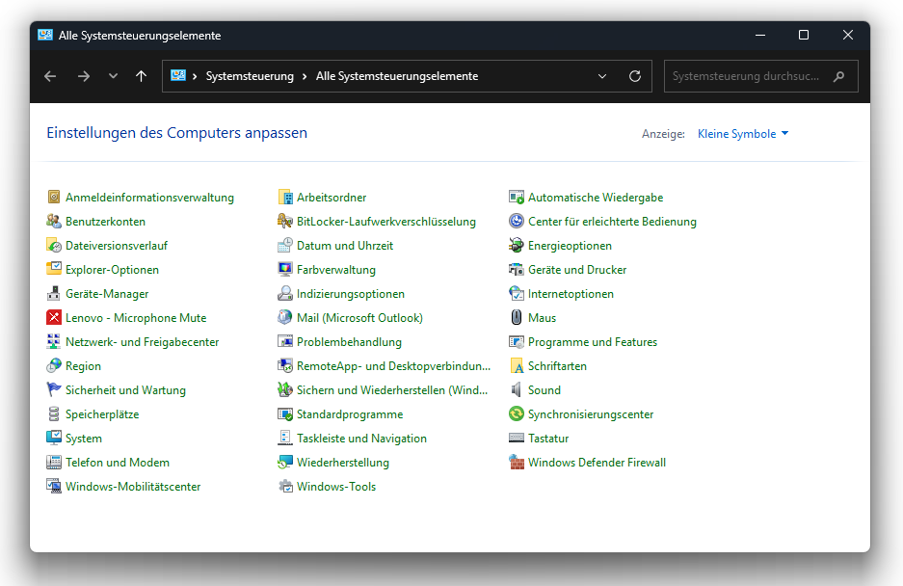903x586 pixels.
Task: Open the Anzeige 'Kleine Symbole' dropdown
Action: pyautogui.click(x=742, y=134)
